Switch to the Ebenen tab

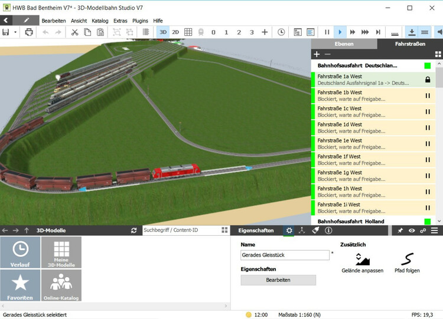click(344, 44)
